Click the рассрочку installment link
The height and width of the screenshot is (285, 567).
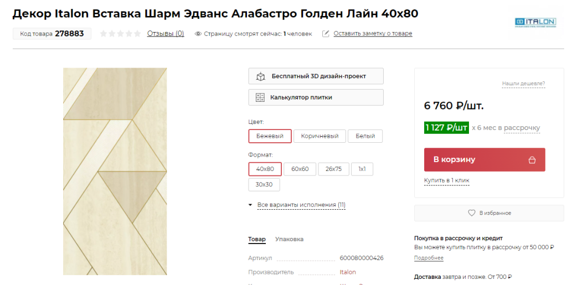pos(522,128)
